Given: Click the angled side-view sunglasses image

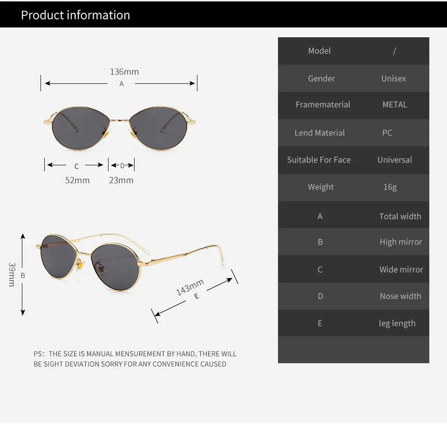Looking at the screenshot, I should (x=130, y=262).
